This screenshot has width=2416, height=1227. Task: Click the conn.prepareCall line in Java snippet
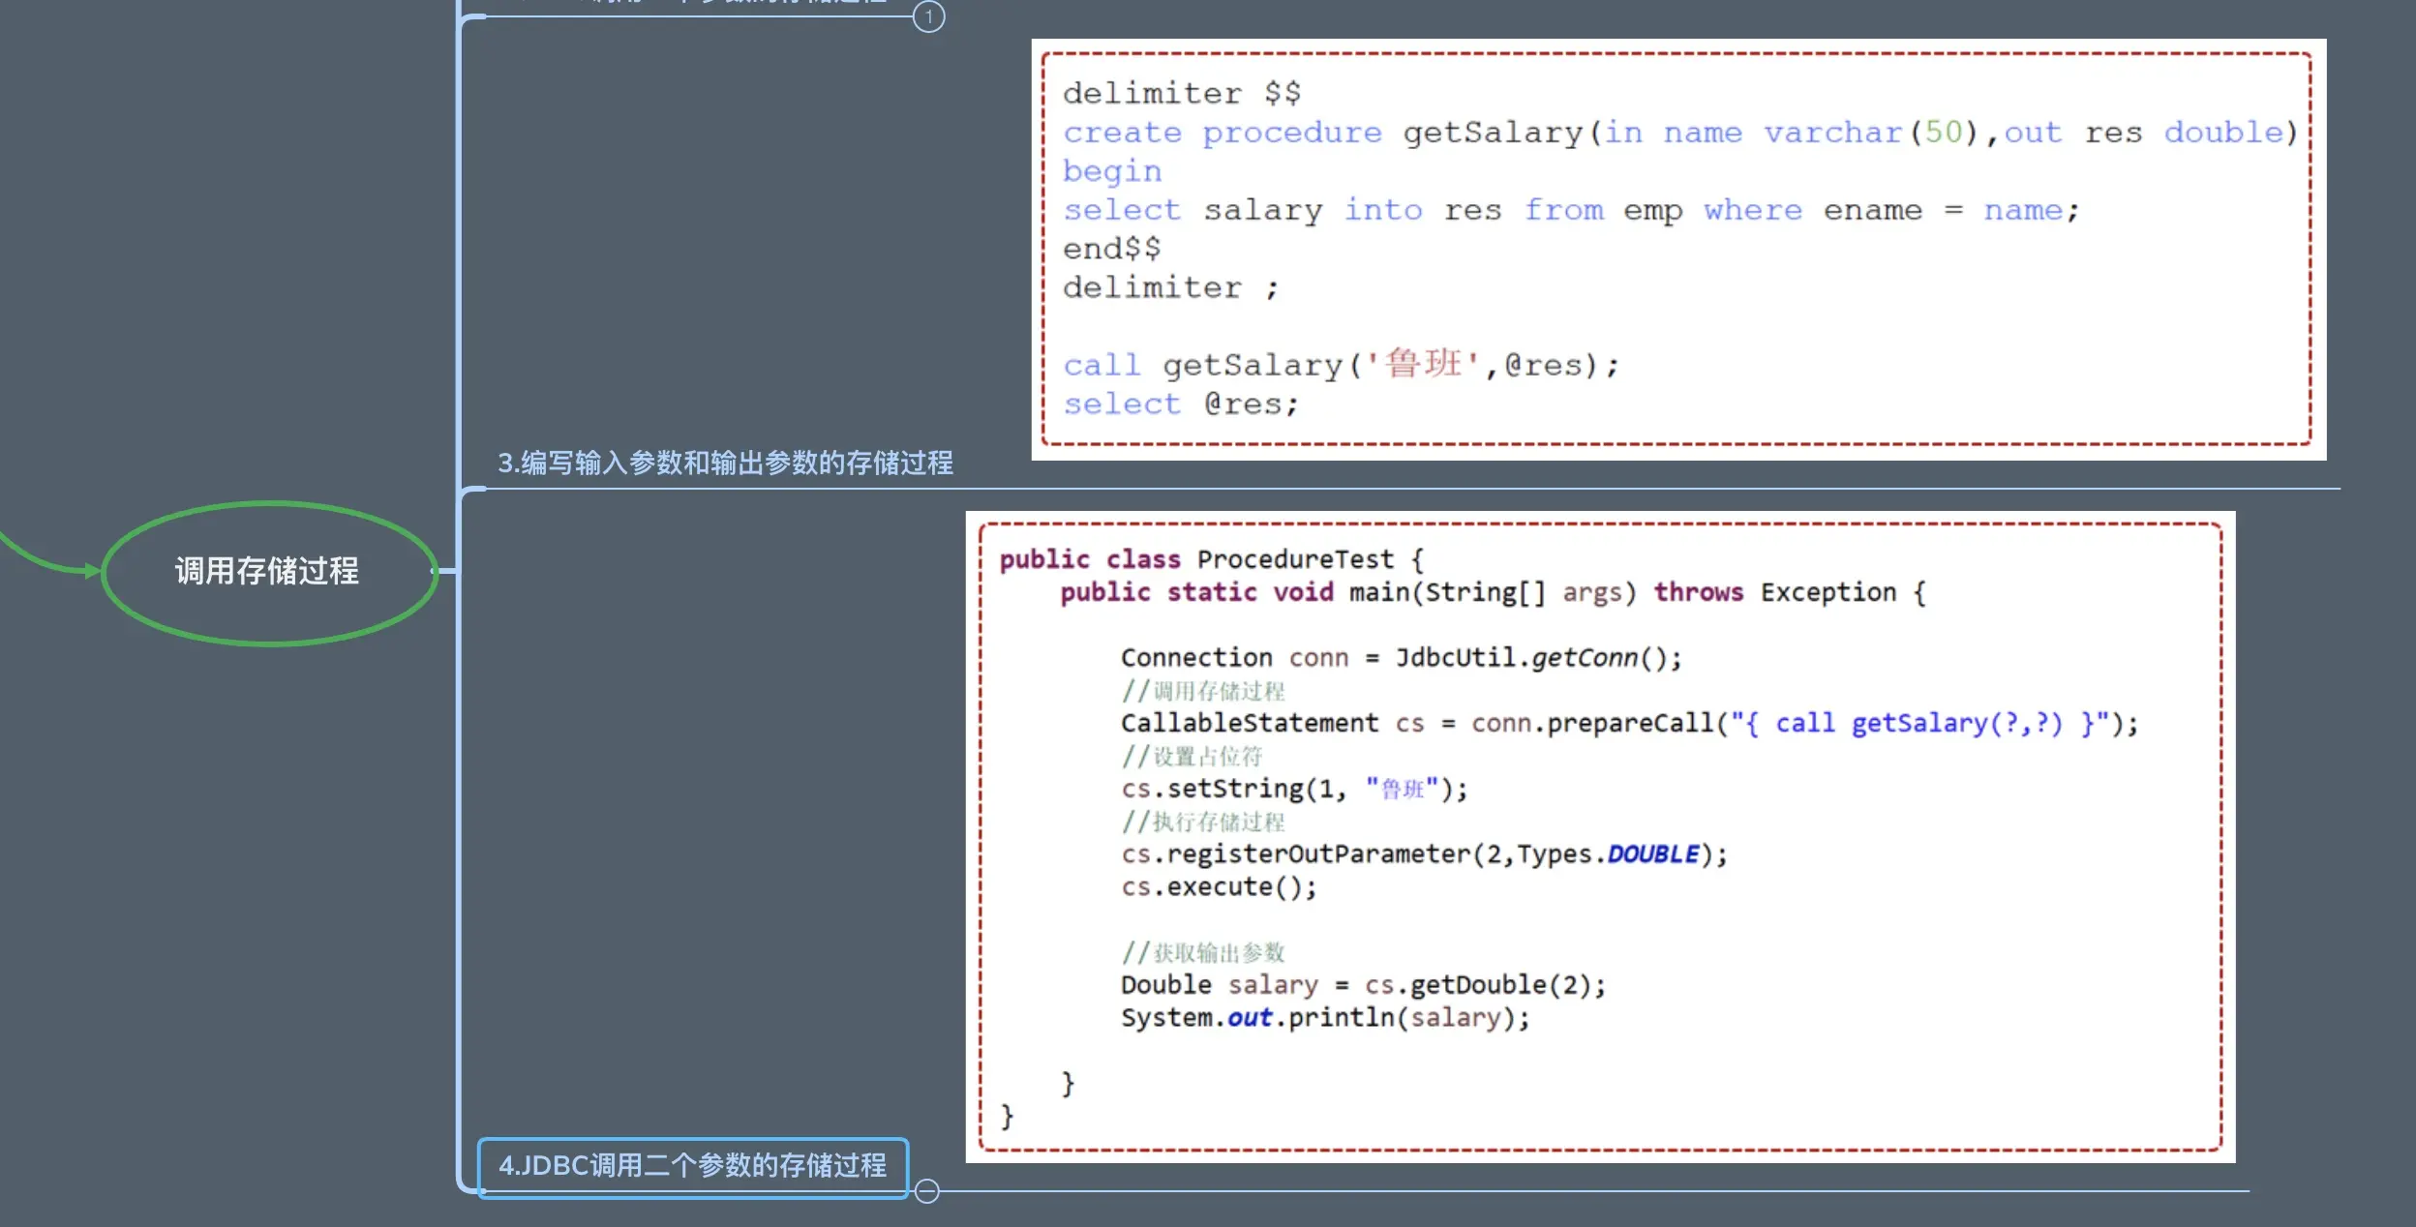pyautogui.click(x=1628, y=724)
